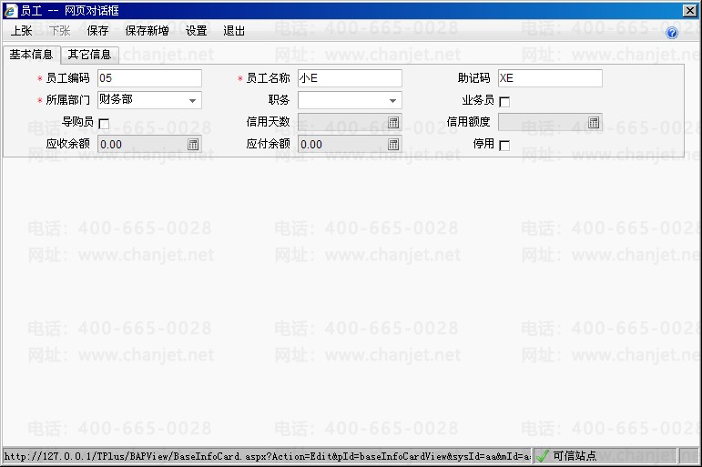Open the blue help icon
Image resolution: width=702 pixels, height=467 pixels.
(672, 32)
